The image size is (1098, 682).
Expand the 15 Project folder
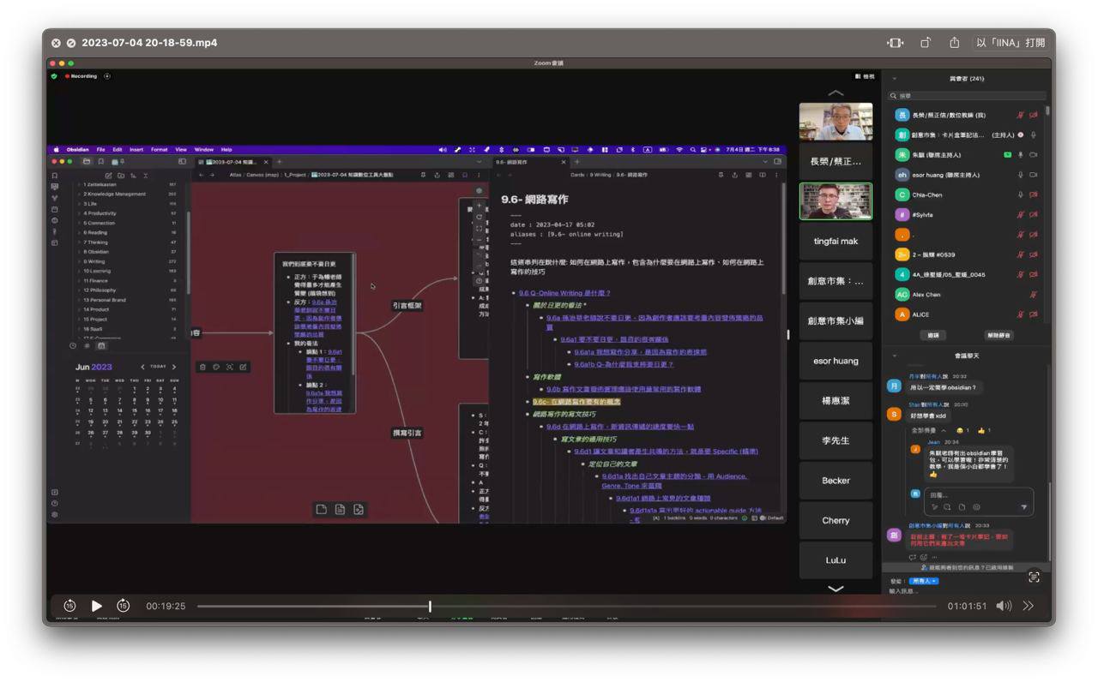126,319
